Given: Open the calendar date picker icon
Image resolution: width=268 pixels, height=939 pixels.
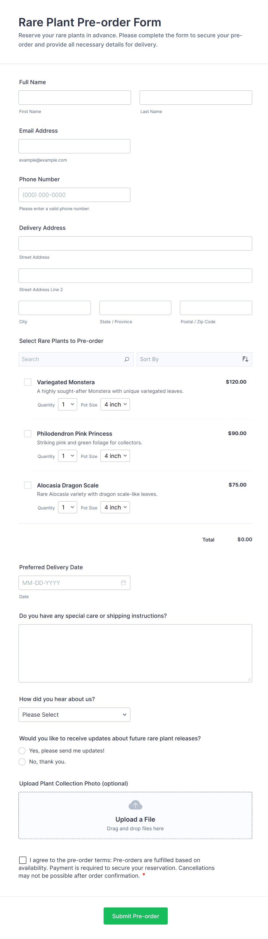Looking at the screenshot, I should (123, 583).
